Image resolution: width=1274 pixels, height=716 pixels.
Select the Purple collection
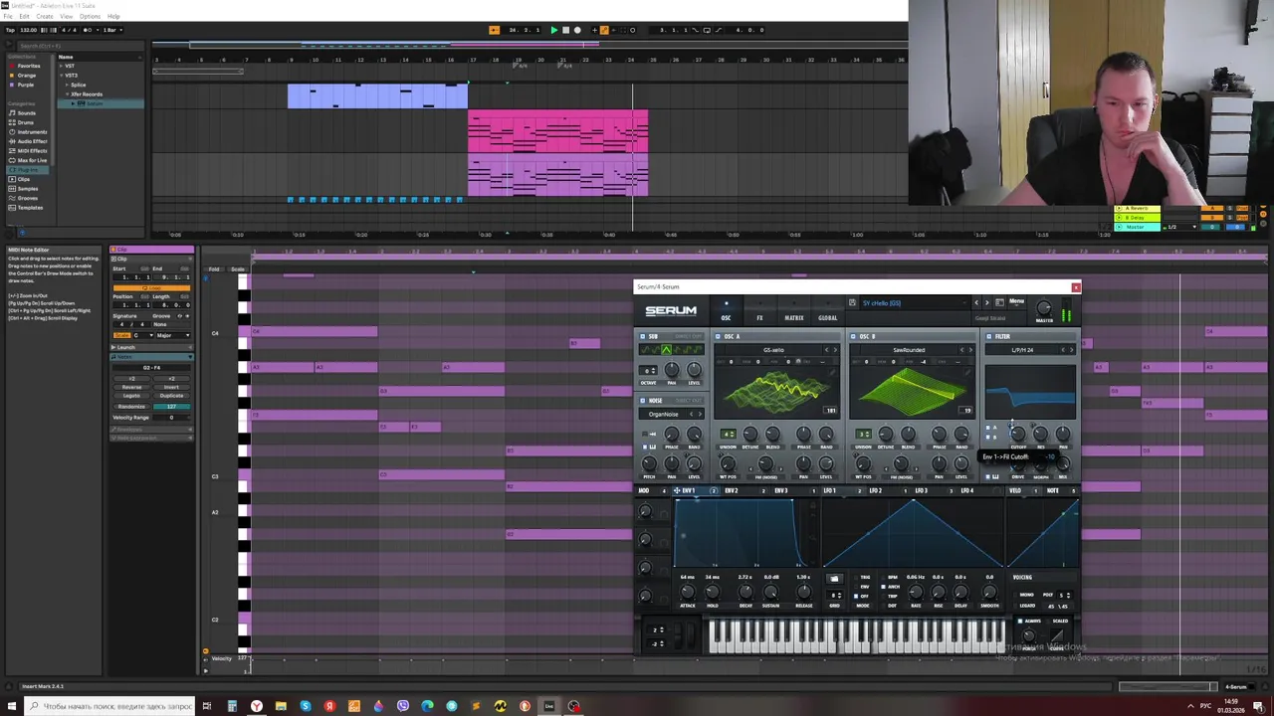(x=26, y=85)
